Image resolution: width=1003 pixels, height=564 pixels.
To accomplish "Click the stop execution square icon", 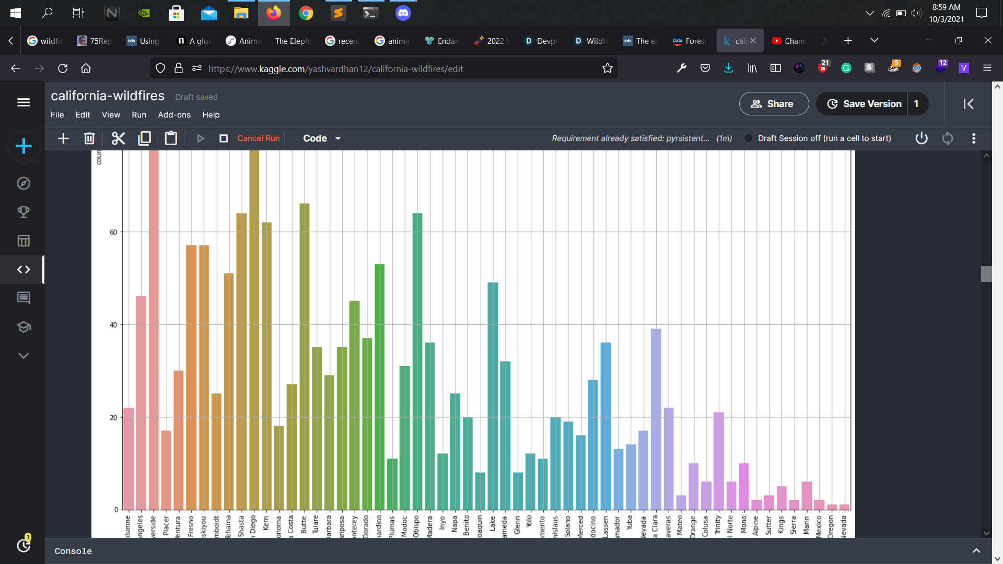I will [224, 138].
